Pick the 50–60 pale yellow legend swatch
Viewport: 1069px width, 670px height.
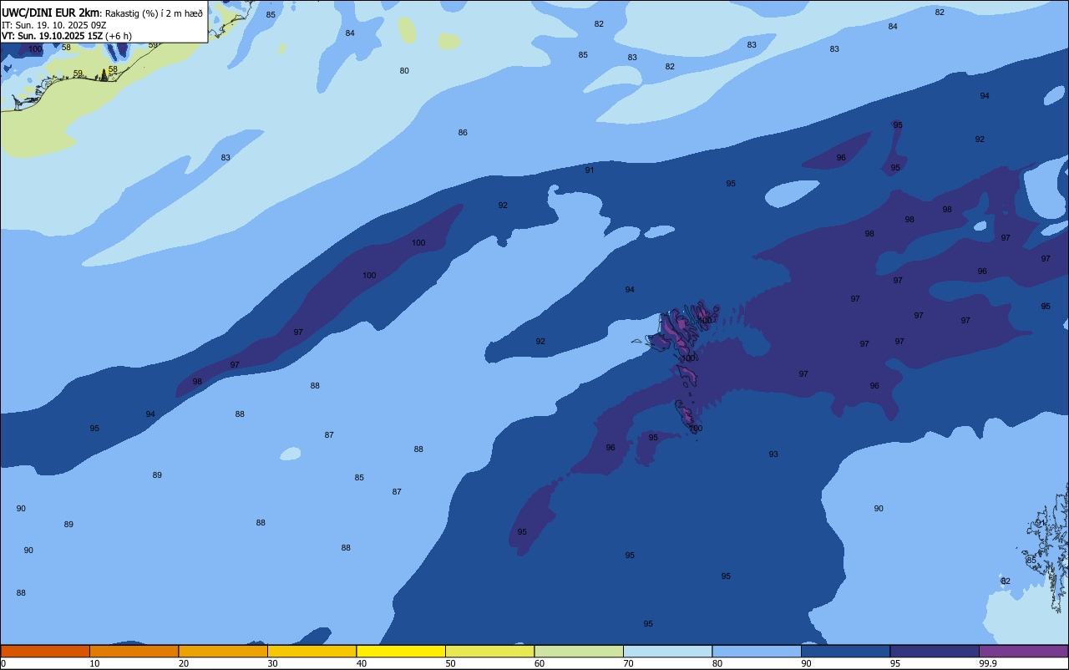(x=489, y=651)
